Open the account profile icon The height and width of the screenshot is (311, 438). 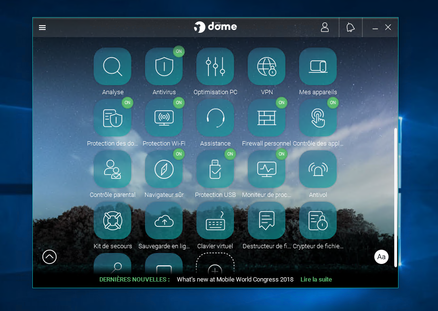coord(325,27)
